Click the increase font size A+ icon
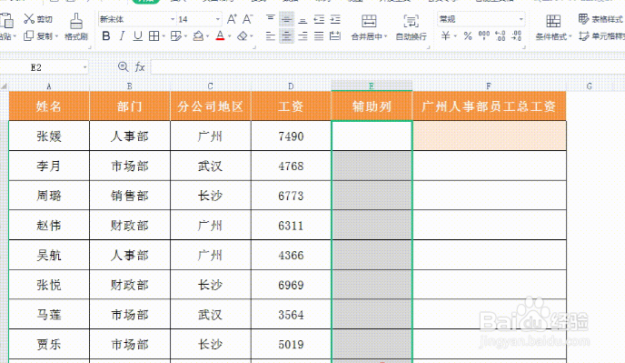The image size is (625, 363). [x=232, y=19]
